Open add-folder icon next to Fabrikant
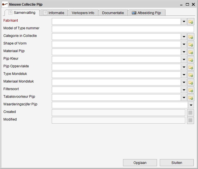Screen dimensions: 198x169 coord(191,21)
